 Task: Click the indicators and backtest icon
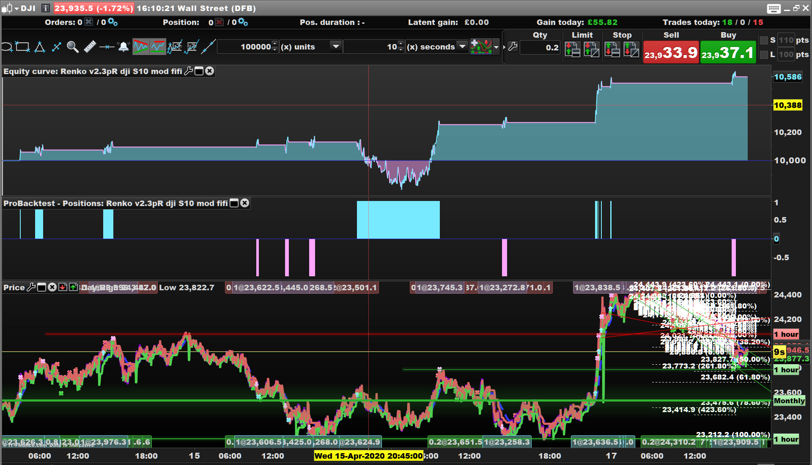(481, 47)
